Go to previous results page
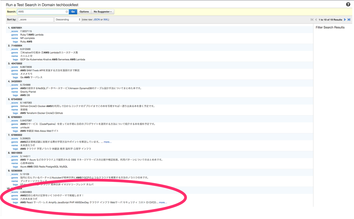This screenshot has height=219, width=354. pyautogui.click(x=316, y=20)
